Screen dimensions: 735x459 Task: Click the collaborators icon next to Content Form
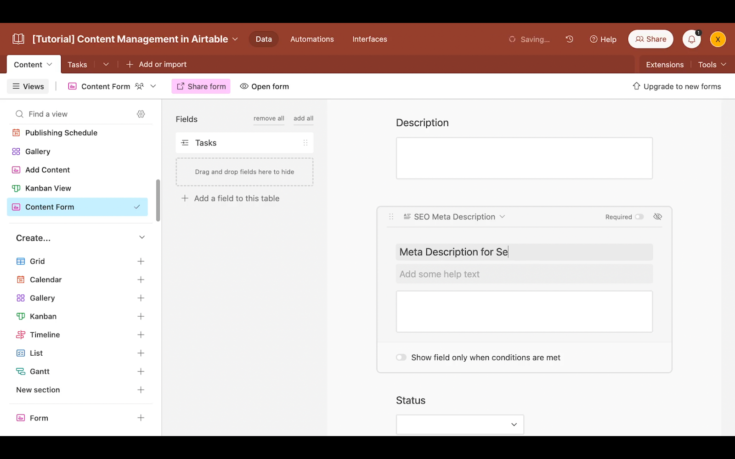[140, 86]
